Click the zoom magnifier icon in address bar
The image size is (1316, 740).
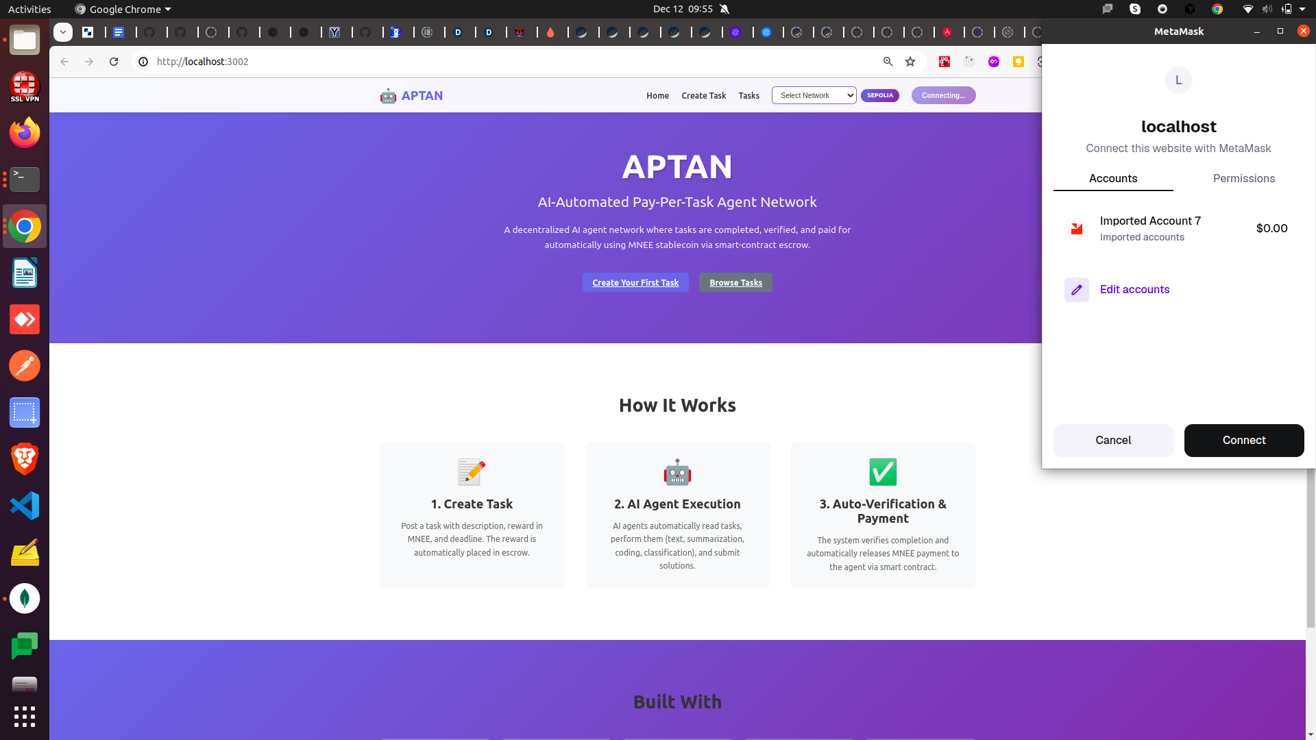(888, 62)
